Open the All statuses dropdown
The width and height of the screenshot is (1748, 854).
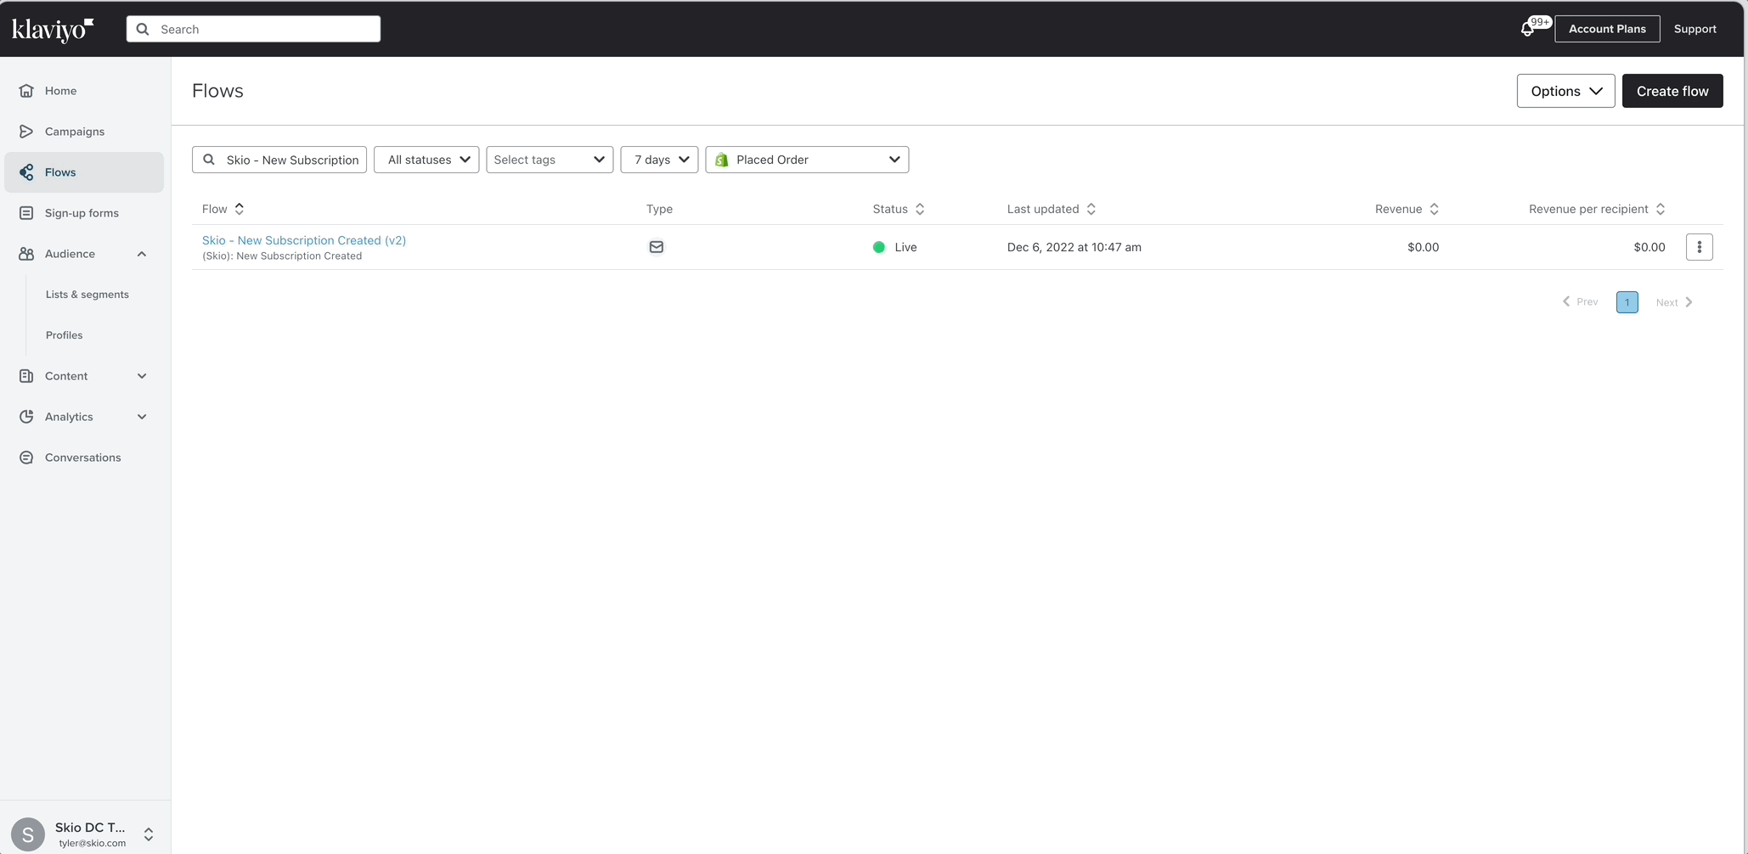(x=426, y=160)
